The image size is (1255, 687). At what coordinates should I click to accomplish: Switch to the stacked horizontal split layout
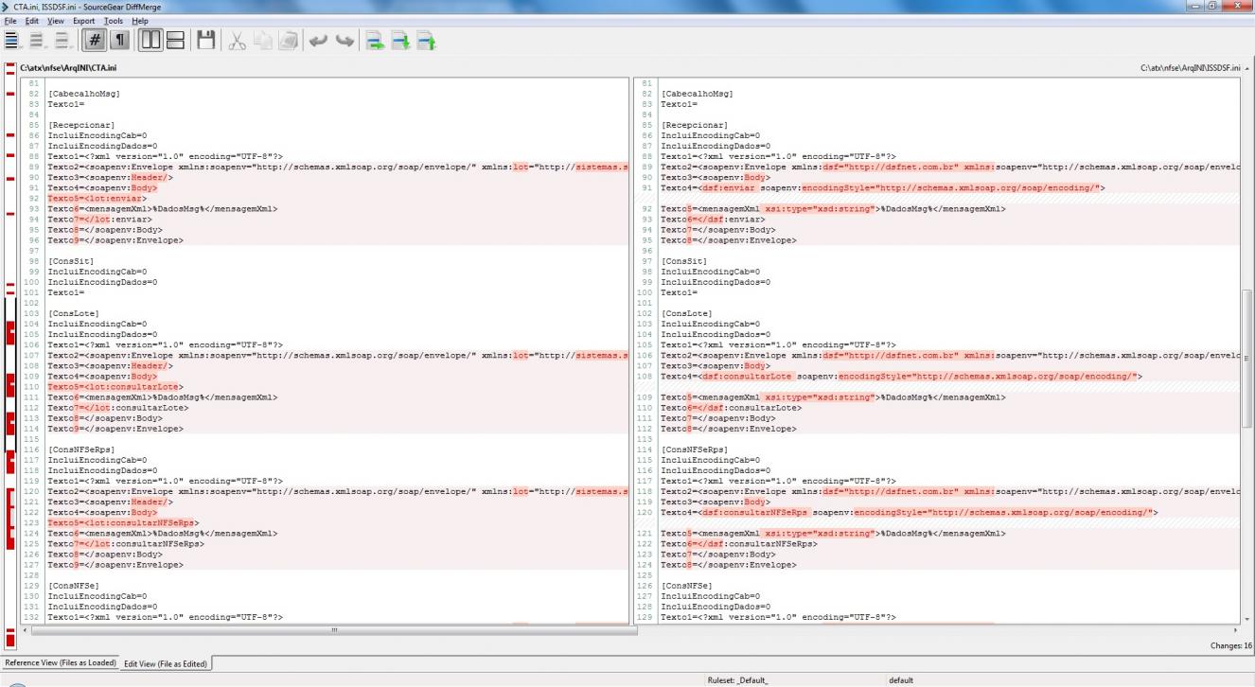pyautogui.click(x=176, y=40)
